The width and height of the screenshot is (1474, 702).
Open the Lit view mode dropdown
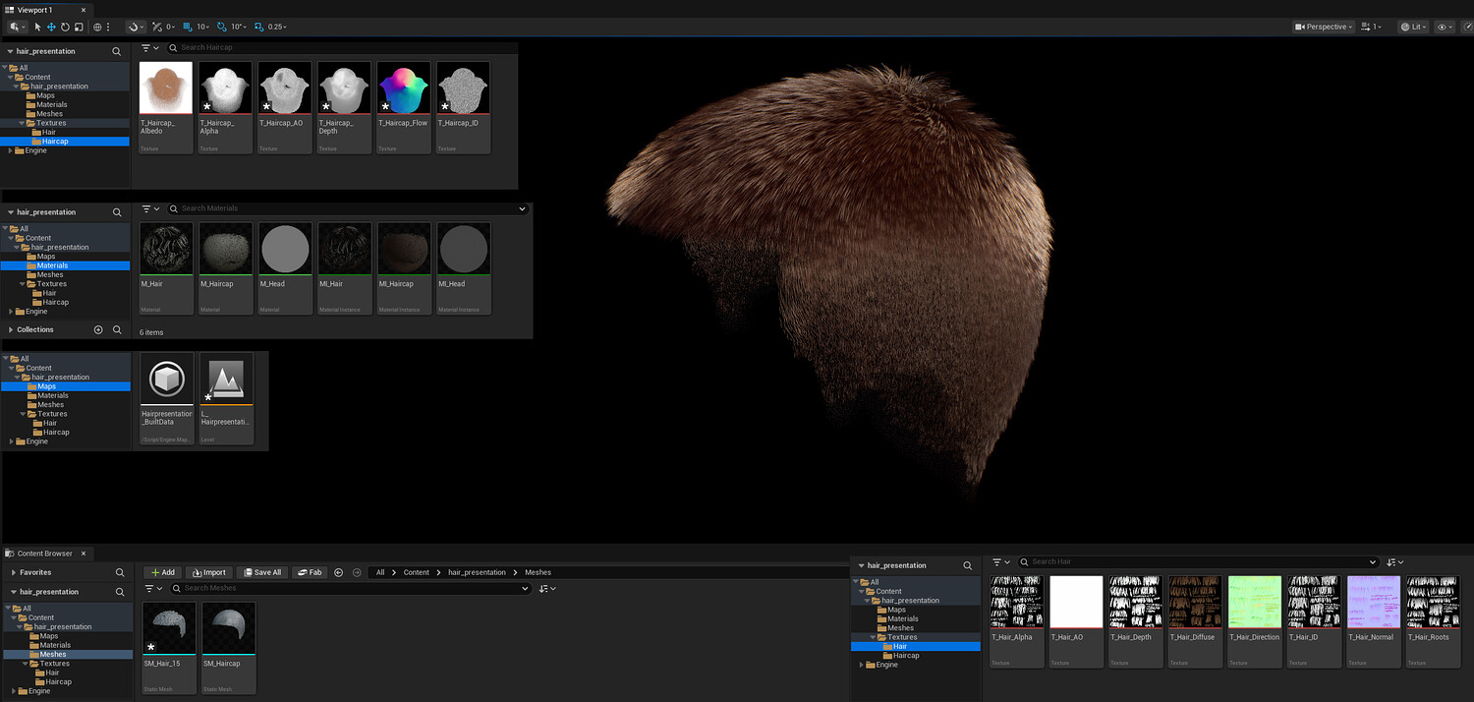tap(1412, 28)
